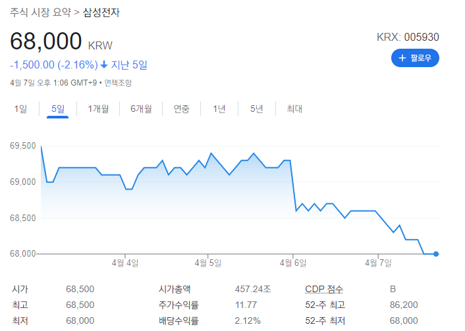The image size is (465, 331).
Task: Click the 배당수익률 value 2.12%
Action: point(248,320)
